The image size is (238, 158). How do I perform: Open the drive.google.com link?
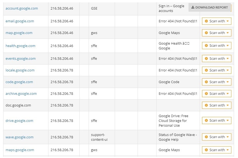click(19, 121)
